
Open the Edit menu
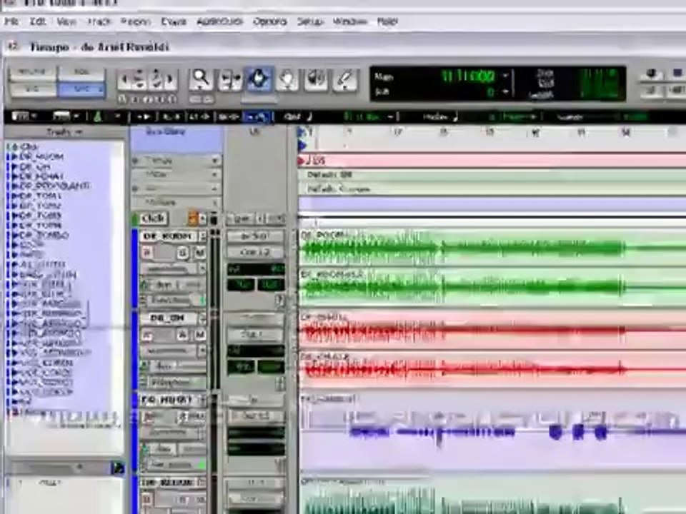point(38,21)
